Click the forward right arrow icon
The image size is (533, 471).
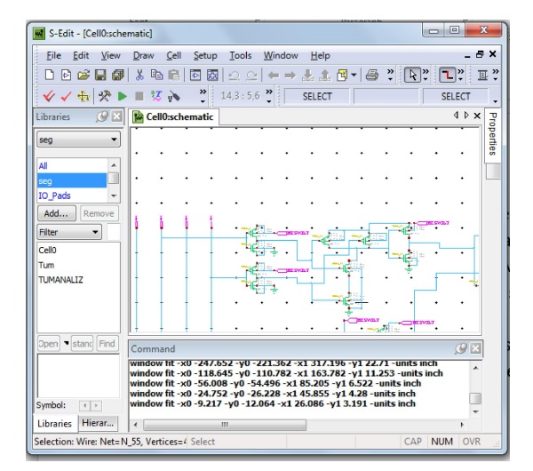tap(290, 76)
